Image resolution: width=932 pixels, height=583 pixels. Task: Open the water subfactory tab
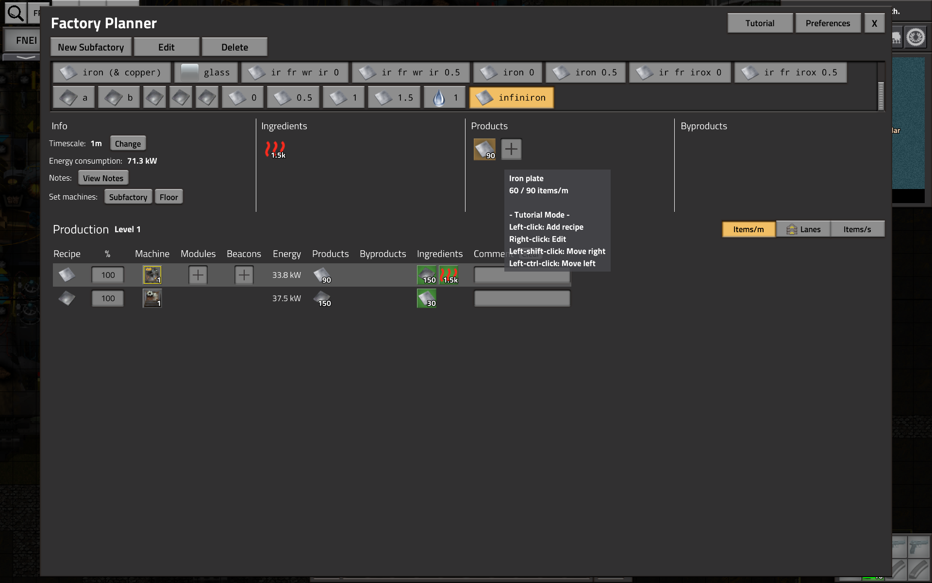click(444, 98)
